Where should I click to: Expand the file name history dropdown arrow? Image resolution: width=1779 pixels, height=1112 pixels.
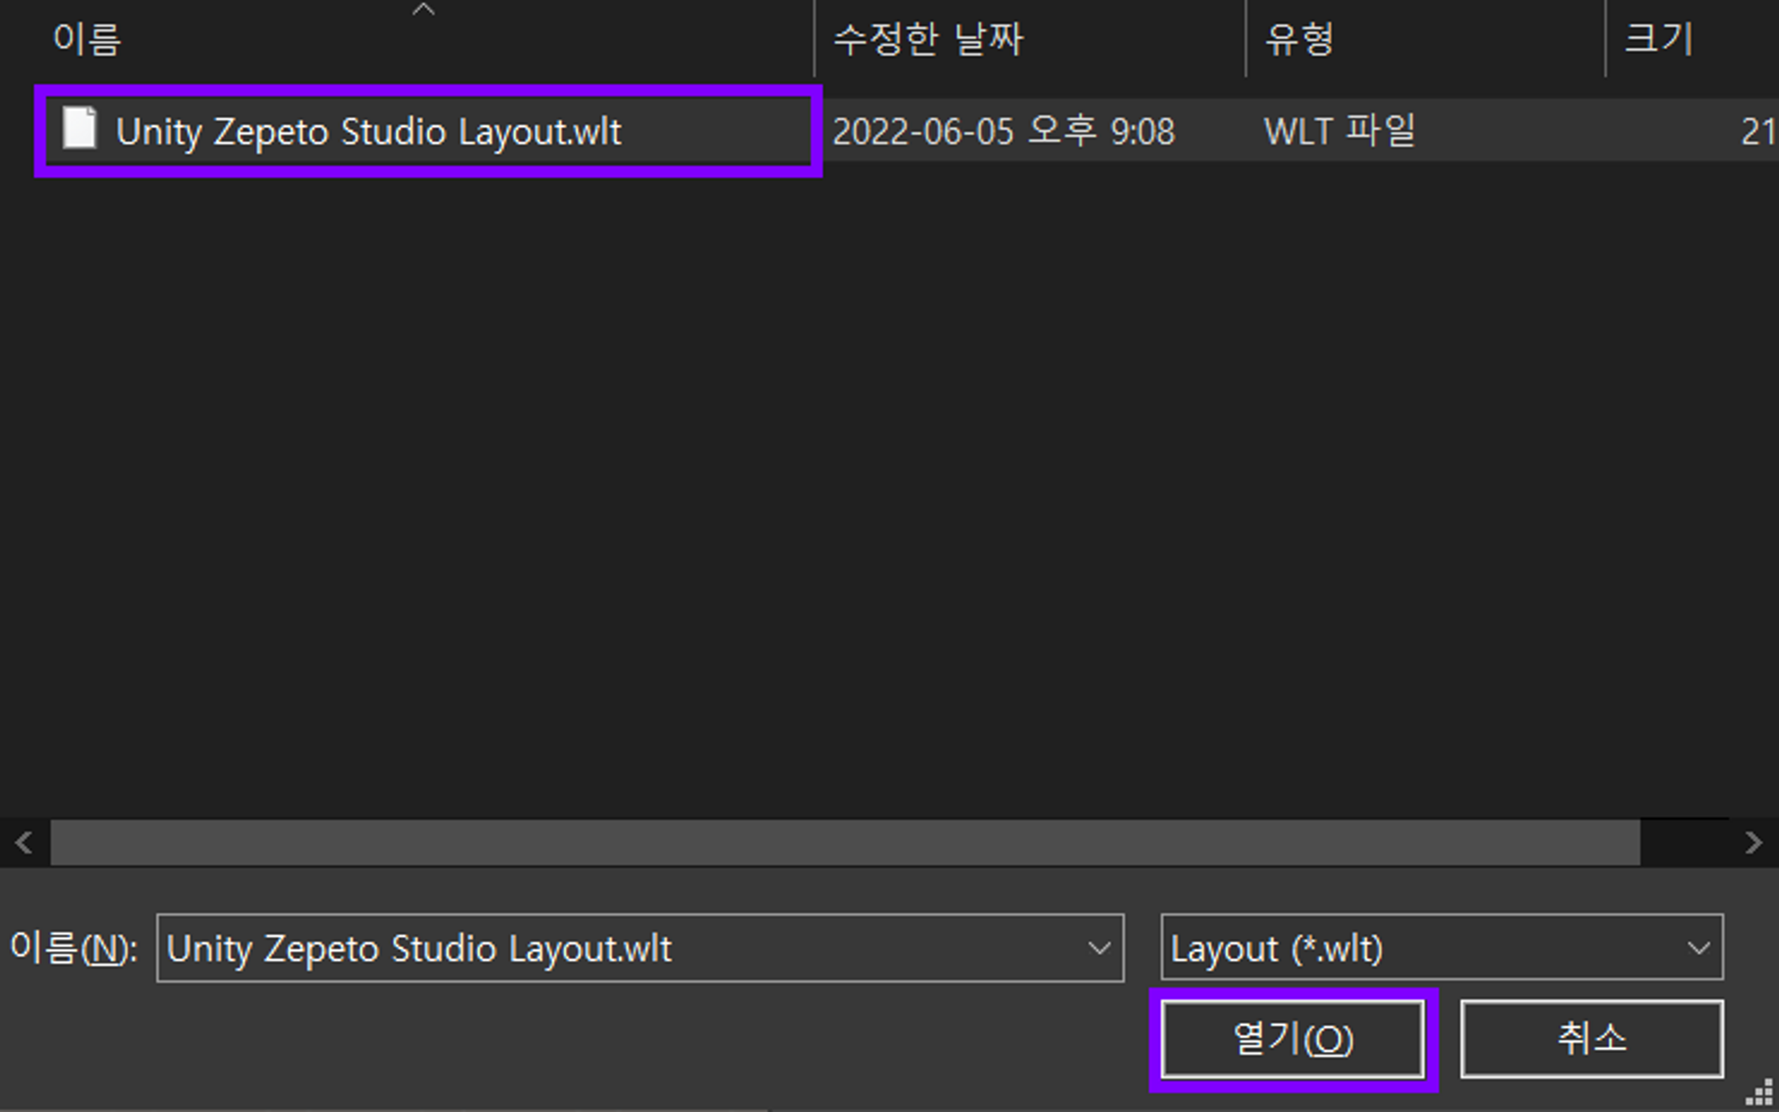click(1100, 948)
